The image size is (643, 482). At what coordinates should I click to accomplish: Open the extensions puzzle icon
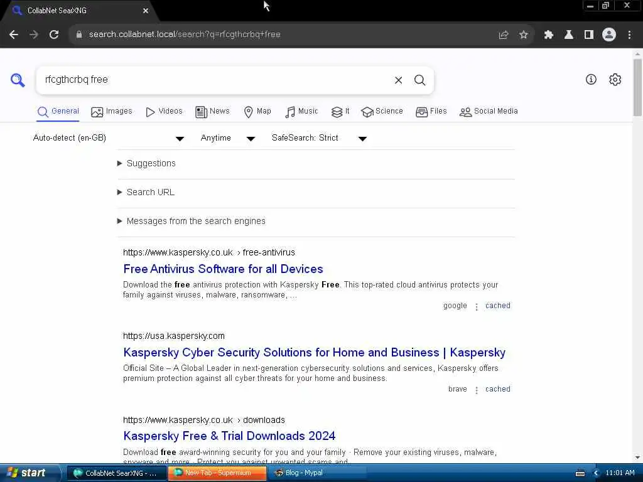click(x=549, y=35)
